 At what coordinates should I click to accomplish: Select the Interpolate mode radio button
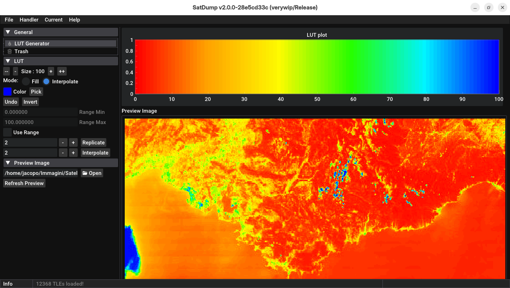[x=46, y=81]
